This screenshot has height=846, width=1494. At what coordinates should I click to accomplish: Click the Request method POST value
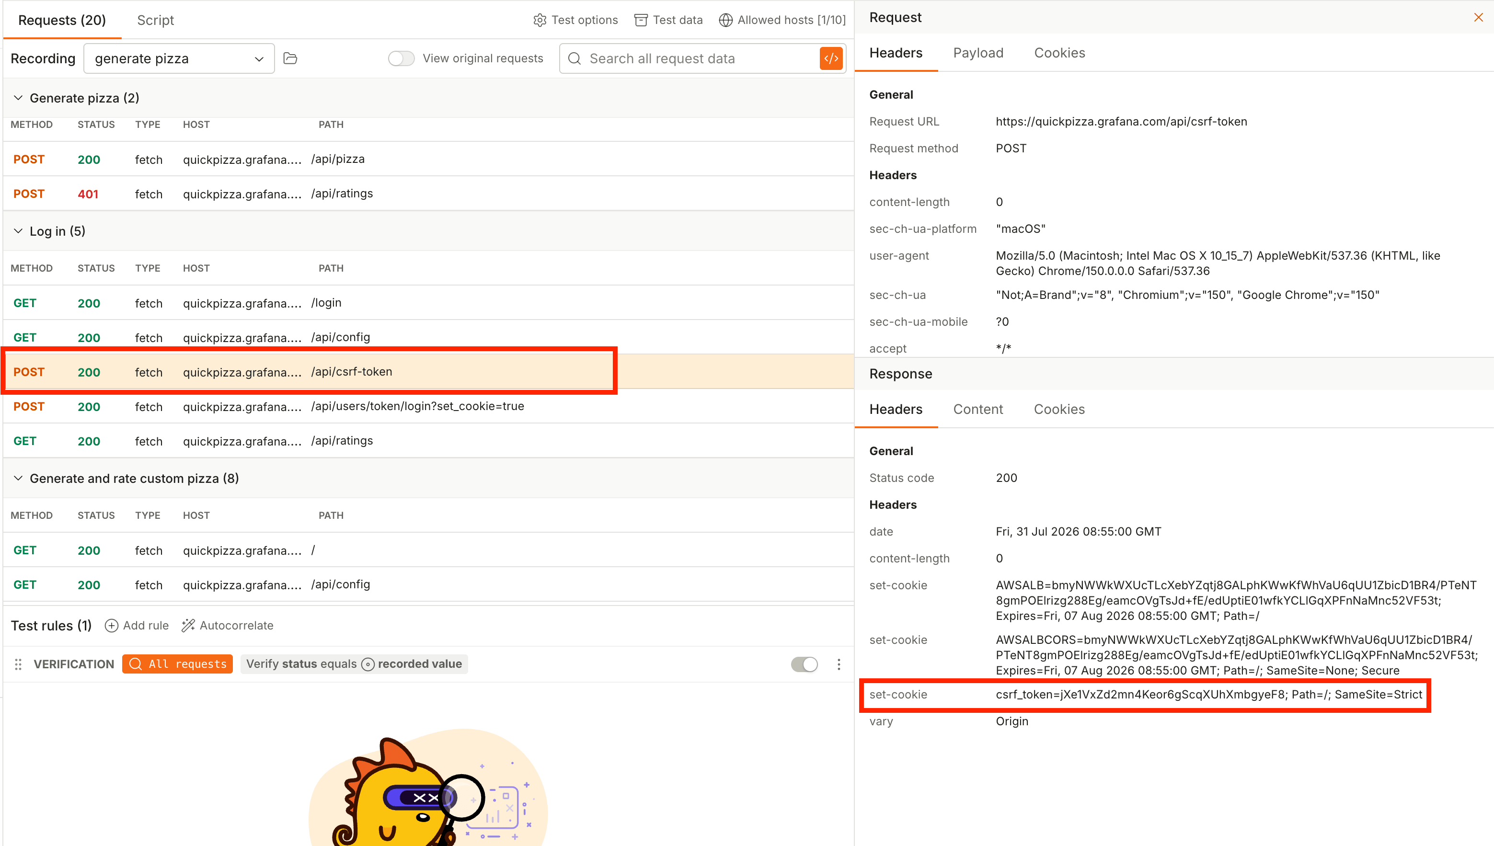[x=1011, y=148]
